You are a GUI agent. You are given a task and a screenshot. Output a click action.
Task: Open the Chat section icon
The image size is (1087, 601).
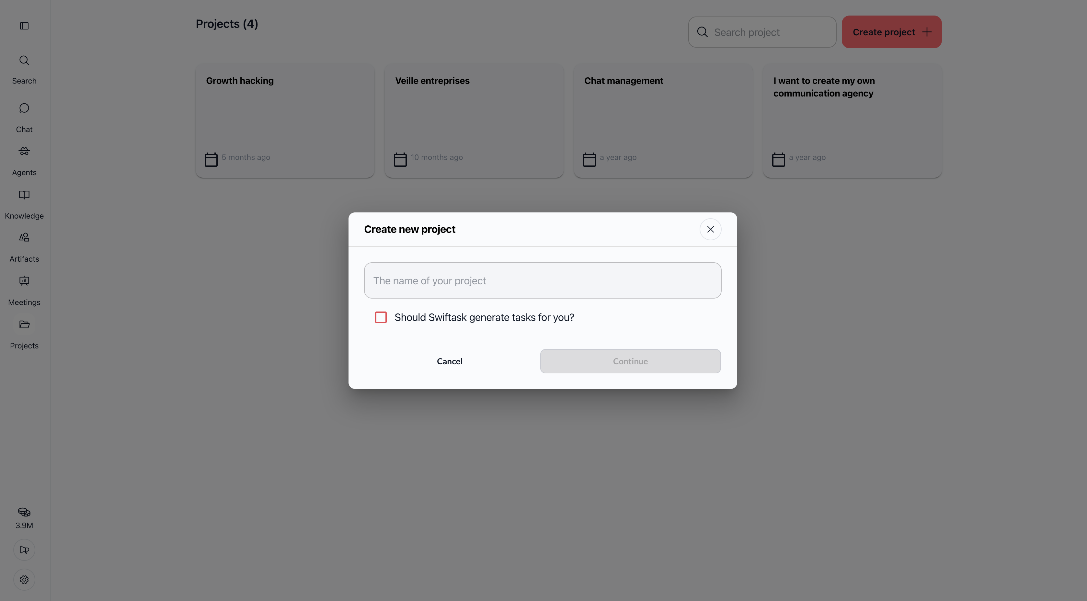[24, 108]
